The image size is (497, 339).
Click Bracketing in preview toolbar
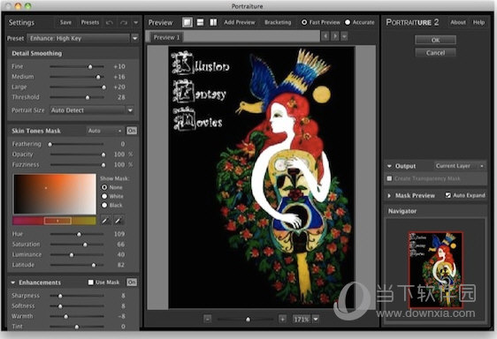tap(278, 22)
